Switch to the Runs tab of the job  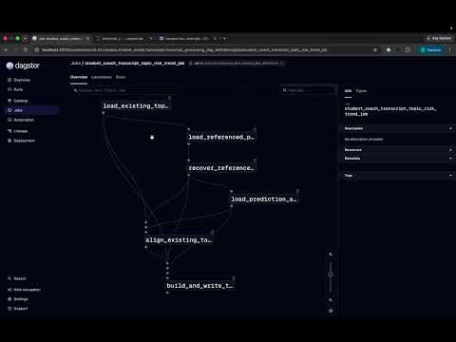(x=121, y=77)
